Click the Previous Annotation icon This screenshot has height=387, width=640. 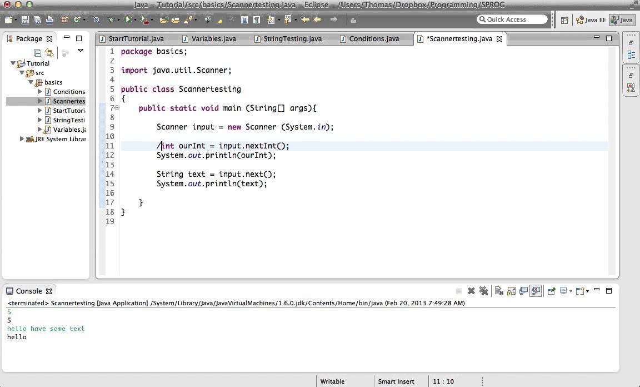tap(287, 19)
